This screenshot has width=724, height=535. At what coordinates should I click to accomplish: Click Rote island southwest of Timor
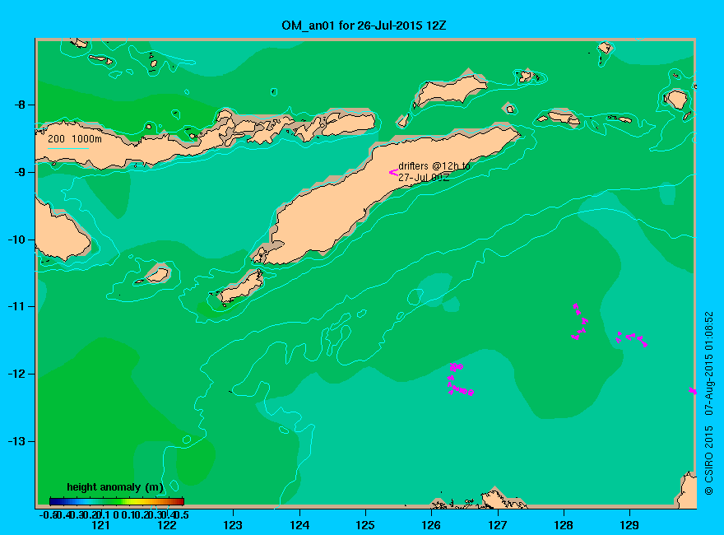click(242, 287)
